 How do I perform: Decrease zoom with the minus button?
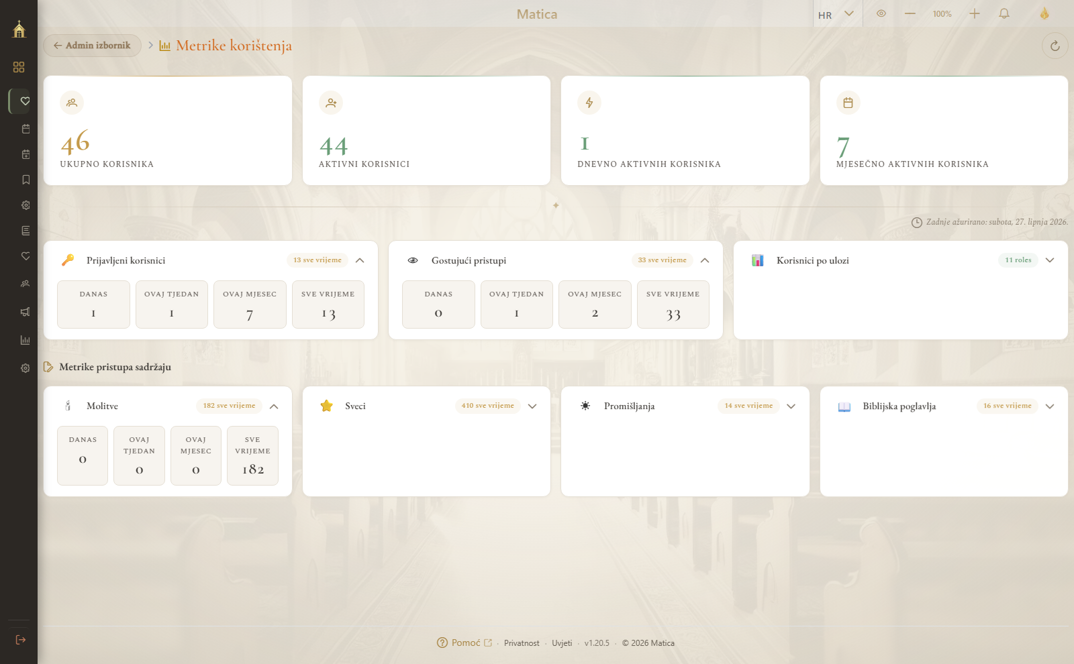pyautogui.click(x=910, y=13)
